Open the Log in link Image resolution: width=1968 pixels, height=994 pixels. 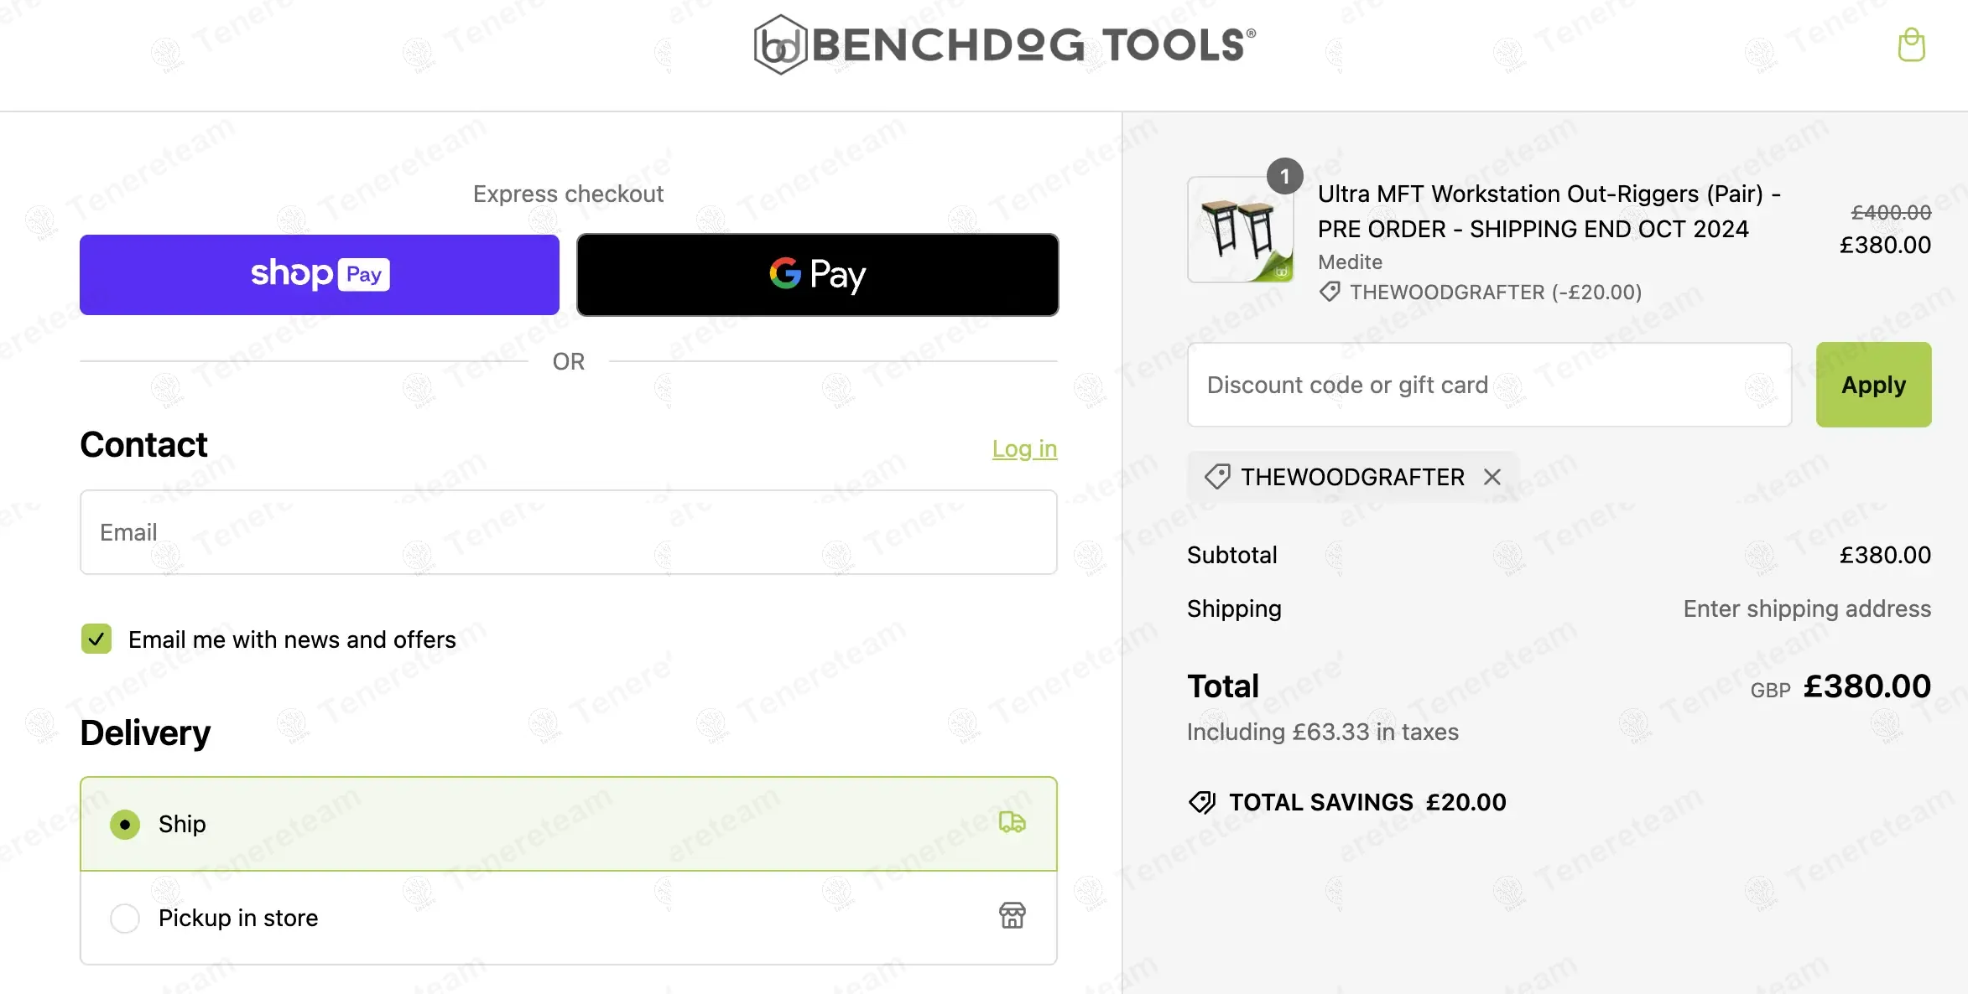tap(1024, 449)
